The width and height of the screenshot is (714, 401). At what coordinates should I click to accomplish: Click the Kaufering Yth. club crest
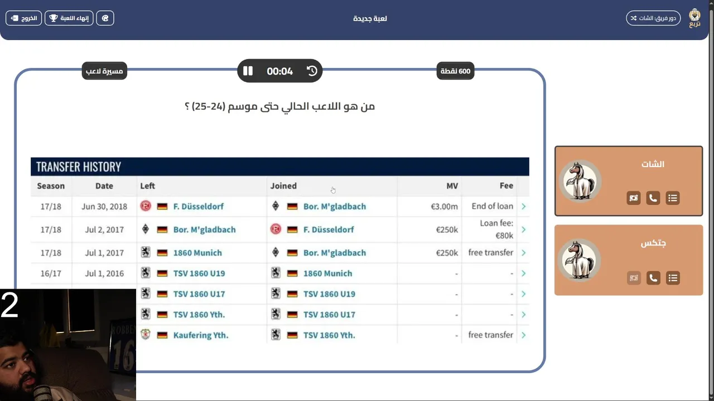[x=146, y=334]
